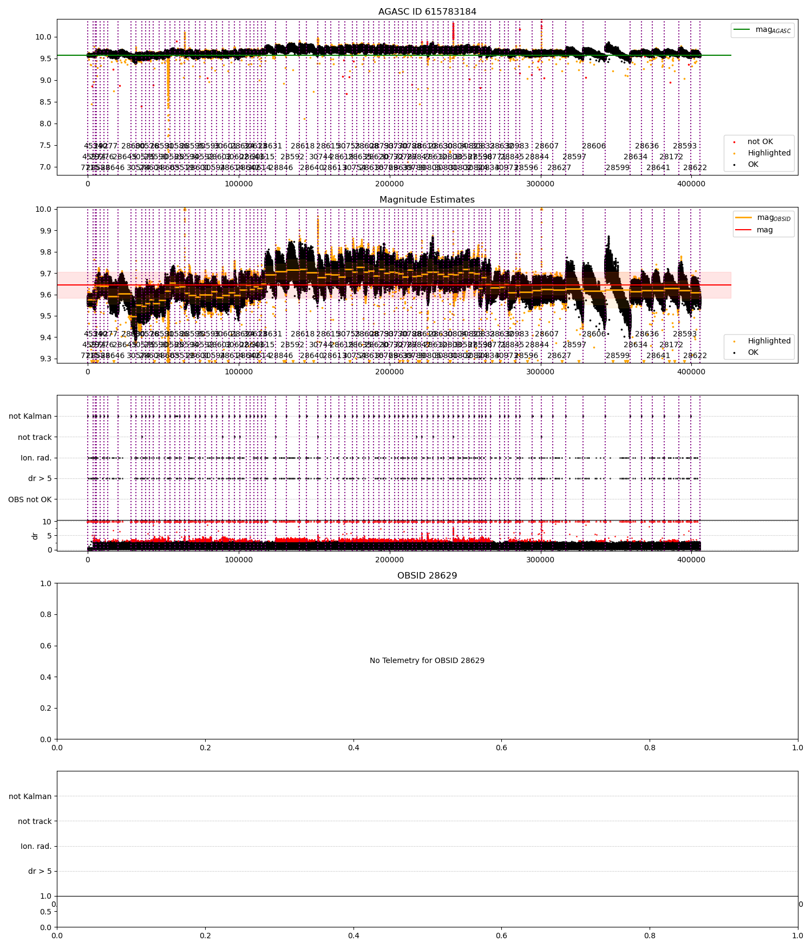
Task: Click 'Ion. rad.' label in third plot
Action: point(36,458)
